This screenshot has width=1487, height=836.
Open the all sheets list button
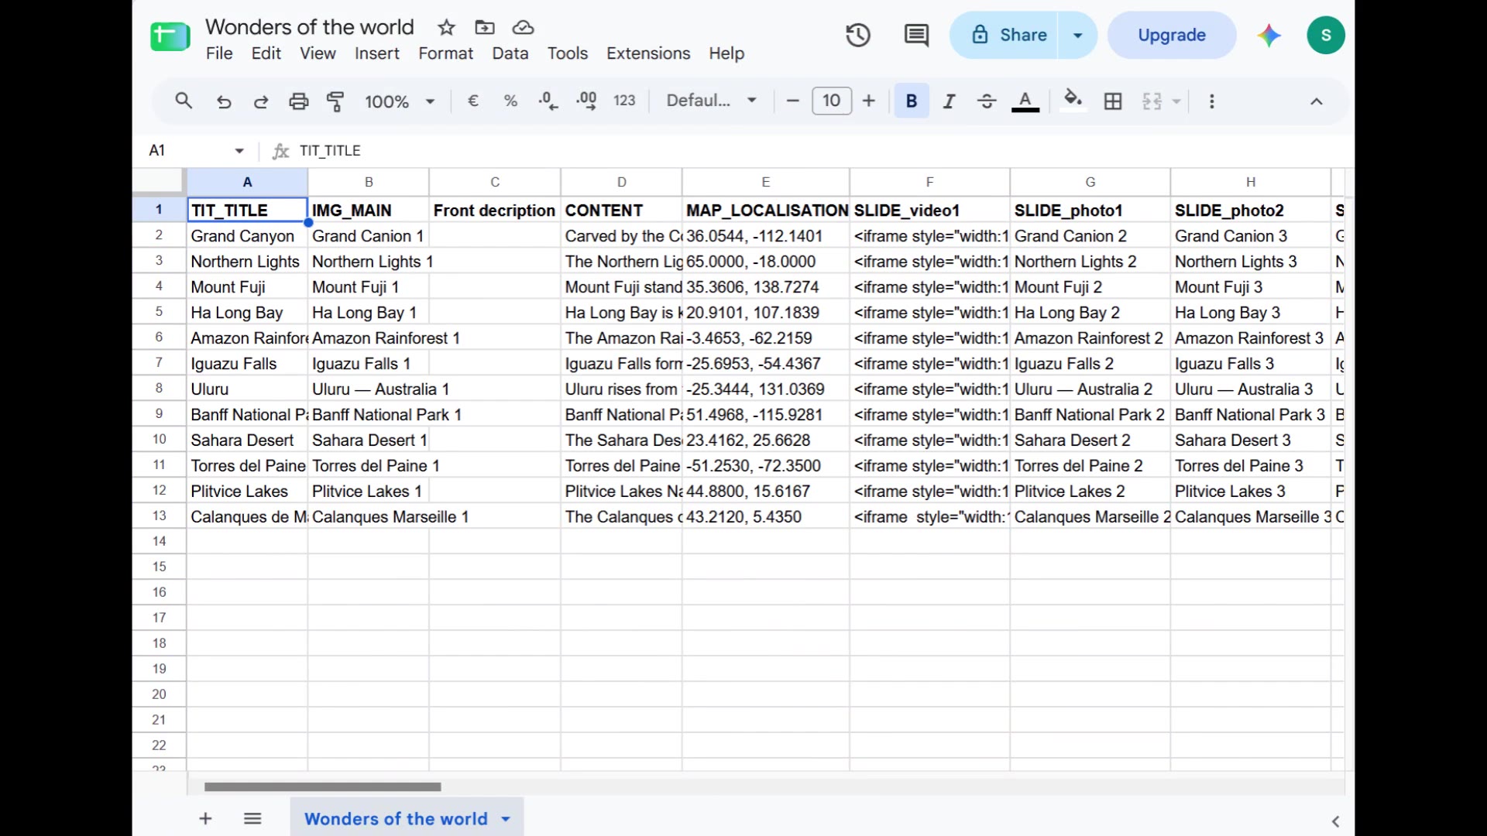point(252,819)
